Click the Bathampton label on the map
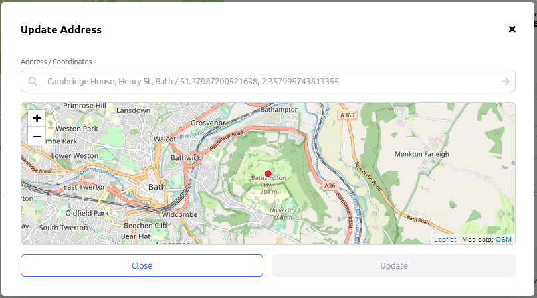 click(279, 109)
